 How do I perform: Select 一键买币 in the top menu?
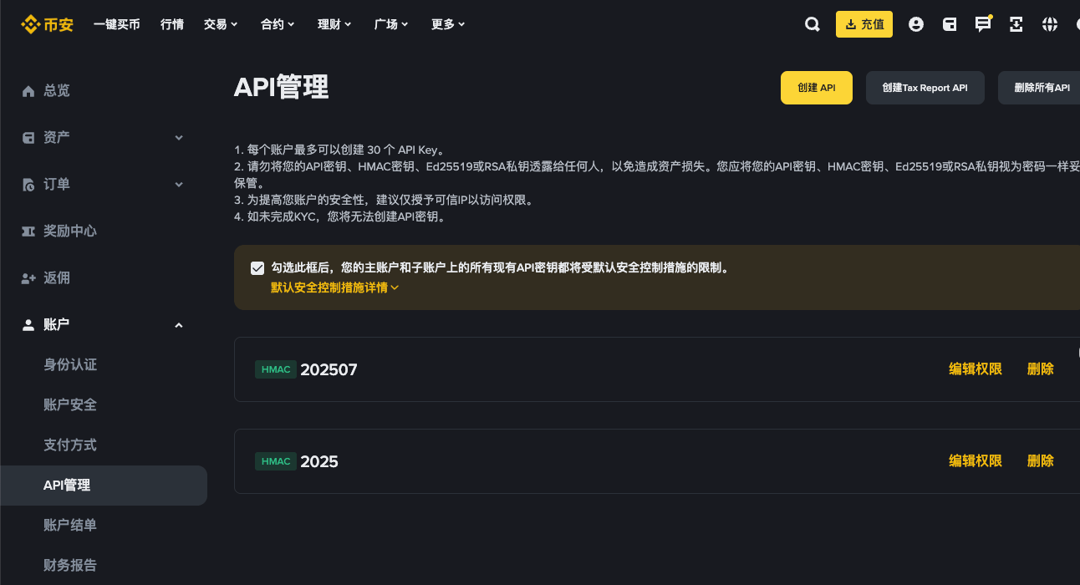click(x=117, y=24)
